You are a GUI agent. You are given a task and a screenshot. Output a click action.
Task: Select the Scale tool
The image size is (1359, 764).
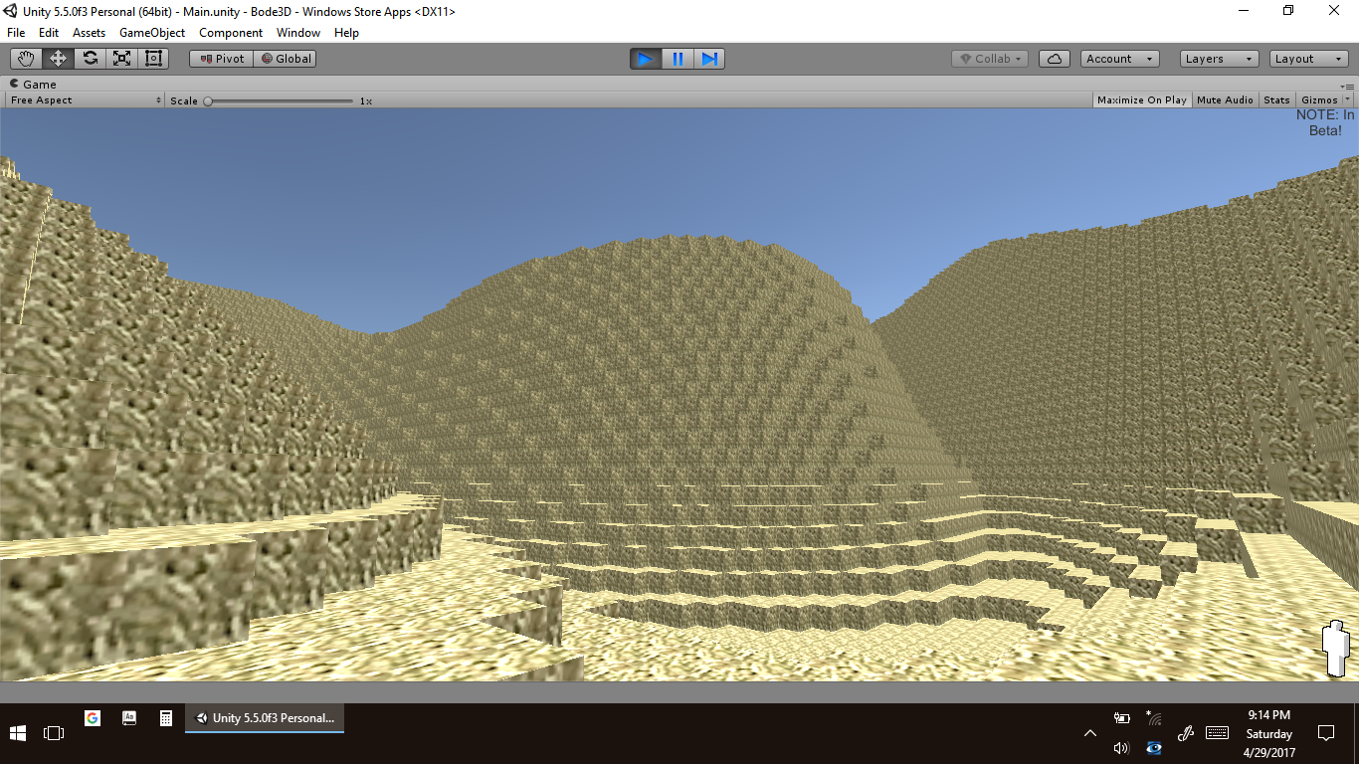[121, 59]
